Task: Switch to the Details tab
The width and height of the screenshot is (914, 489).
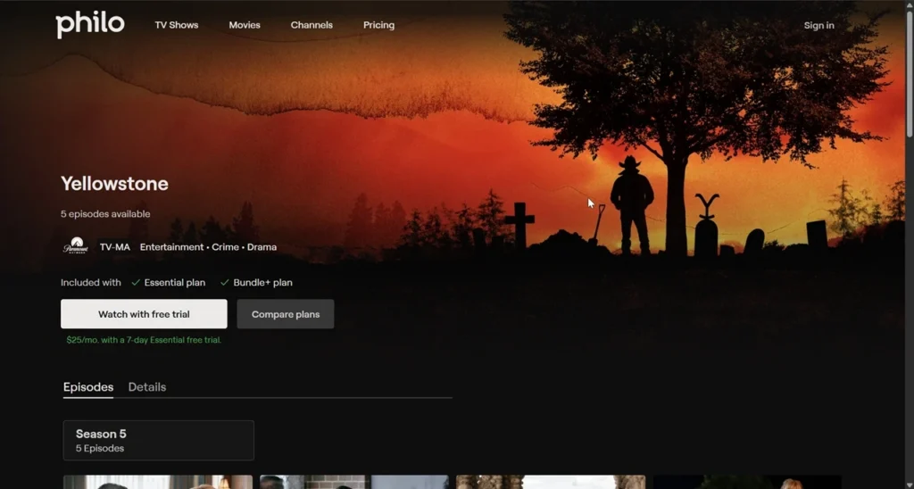Action: (x=147, y=387)
